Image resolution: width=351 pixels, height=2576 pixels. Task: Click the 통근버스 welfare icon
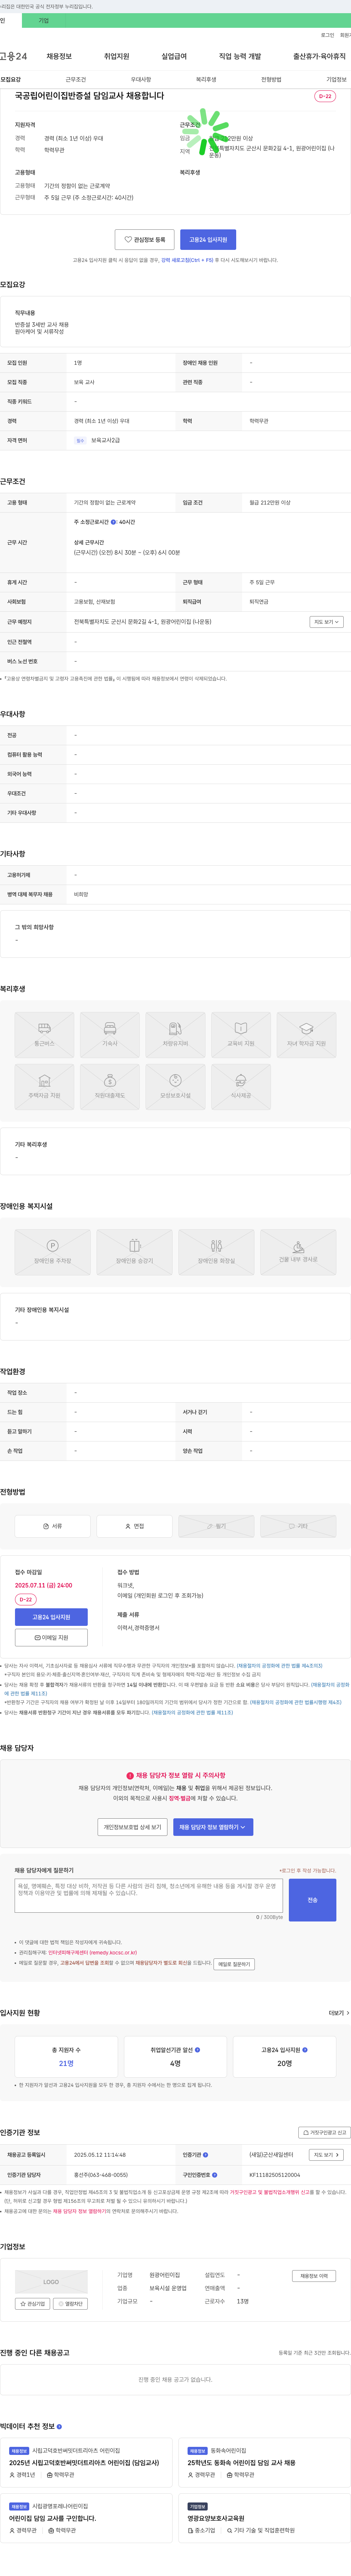[44, 1035]
